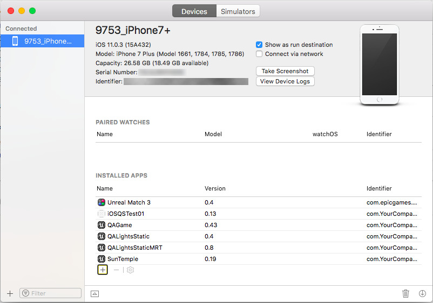Select QAGame app name
433x303 pixels.
point(119,225)
